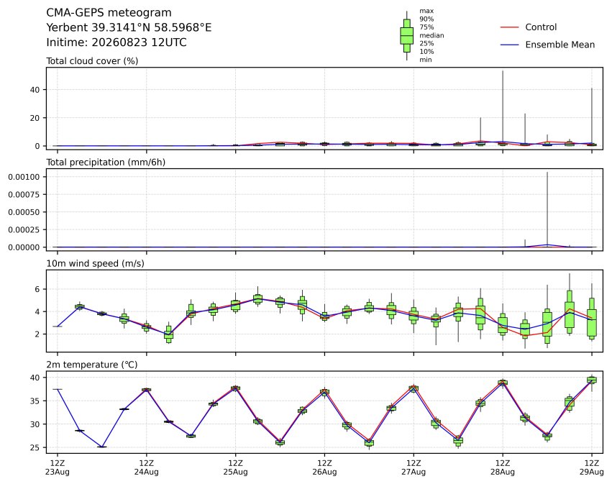The width and height of the screenshot is (612, 484).
Task: Click the '2m temperature (°C)' panel title
Action: click(x=92, y=365)
